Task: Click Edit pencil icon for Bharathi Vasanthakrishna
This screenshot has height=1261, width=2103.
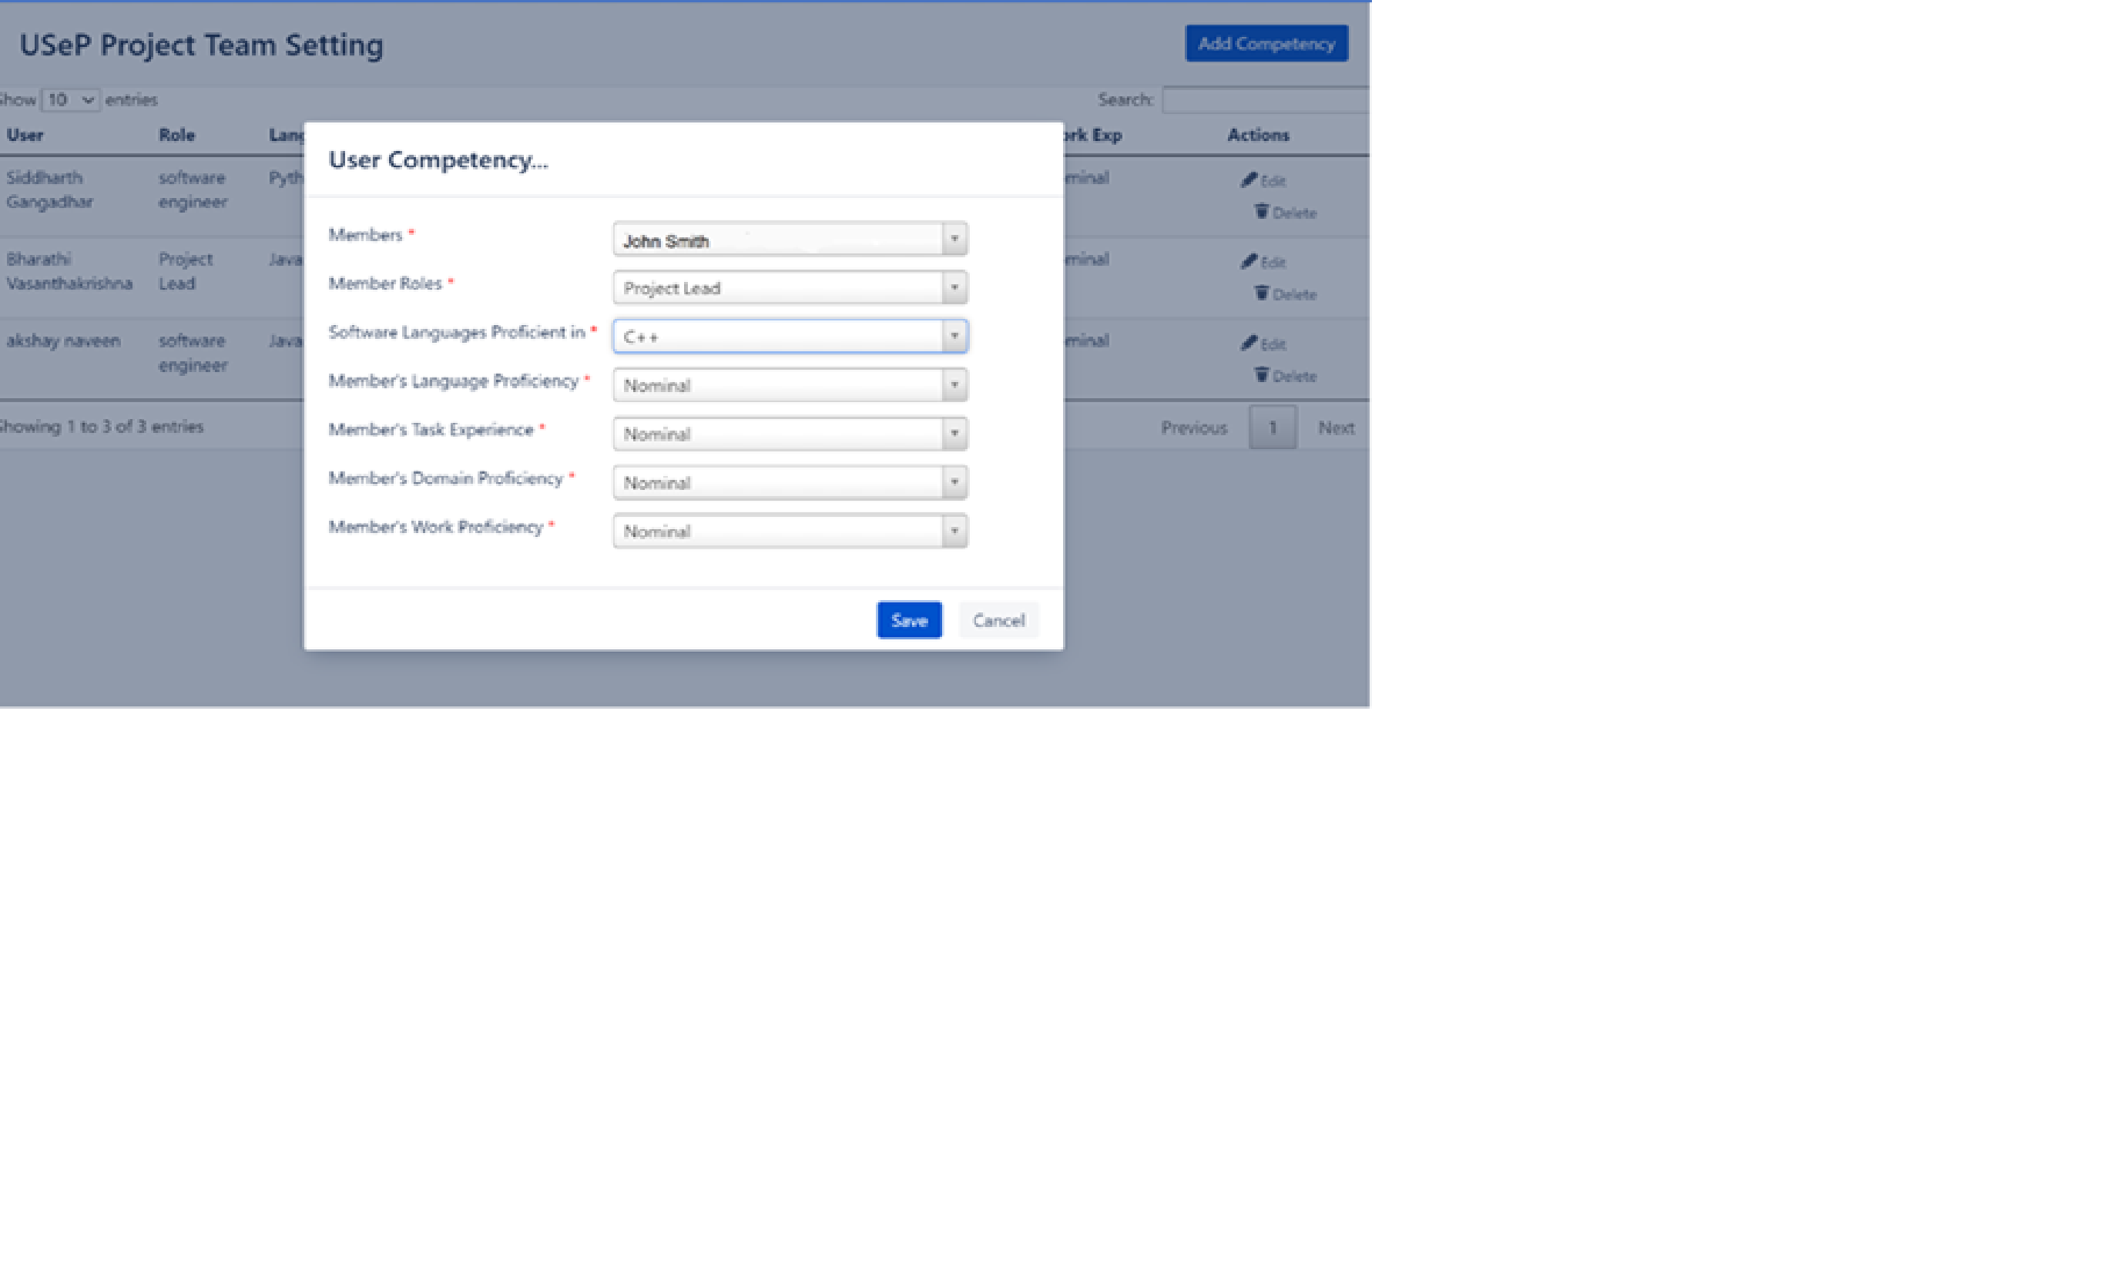Action: tap(1248, 262)
